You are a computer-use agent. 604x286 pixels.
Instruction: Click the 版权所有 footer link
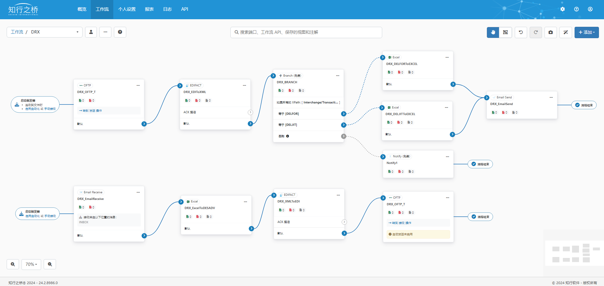(x=590, y=283)
